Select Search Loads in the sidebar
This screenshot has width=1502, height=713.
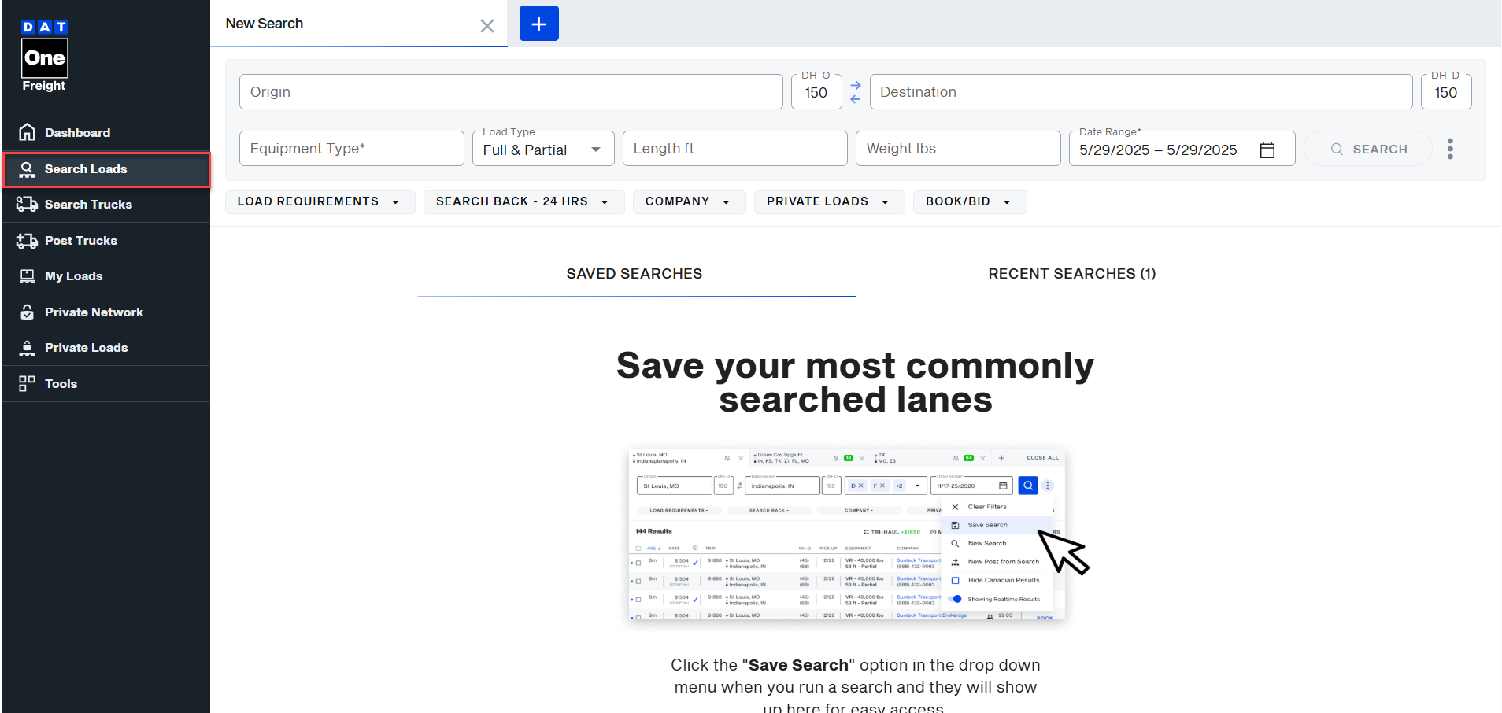point(85,168)
